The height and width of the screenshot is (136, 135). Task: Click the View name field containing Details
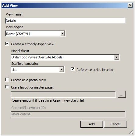coord(66,21)
